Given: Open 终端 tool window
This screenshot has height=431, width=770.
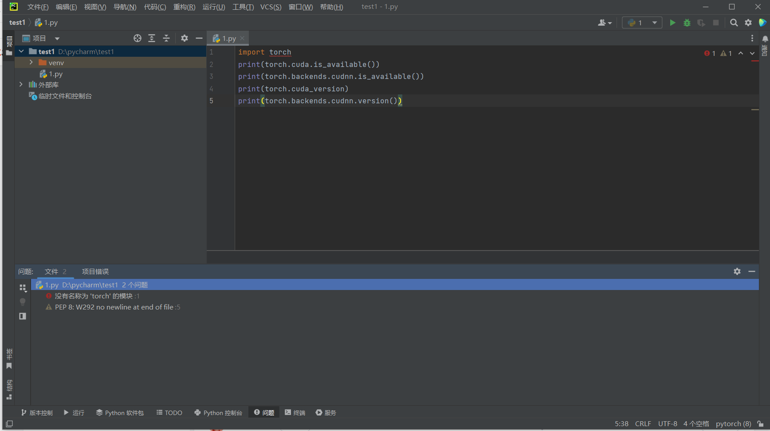Looking at the screenshot, I should pyautogui.click(x=295, y=412).
